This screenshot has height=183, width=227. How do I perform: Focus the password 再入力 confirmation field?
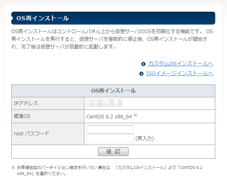[110, 138]
